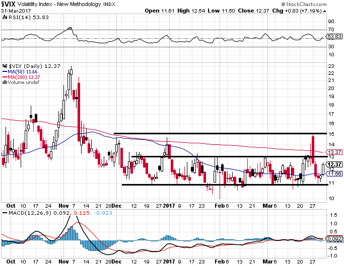
Task: Click the StockCharts.com copyright logo
Action: click(x=304, y=4)
